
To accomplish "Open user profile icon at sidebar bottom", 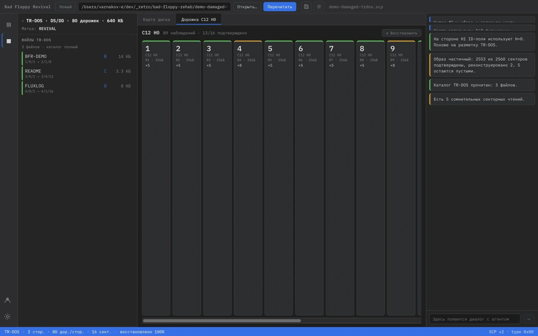I will tap(7, 300).
